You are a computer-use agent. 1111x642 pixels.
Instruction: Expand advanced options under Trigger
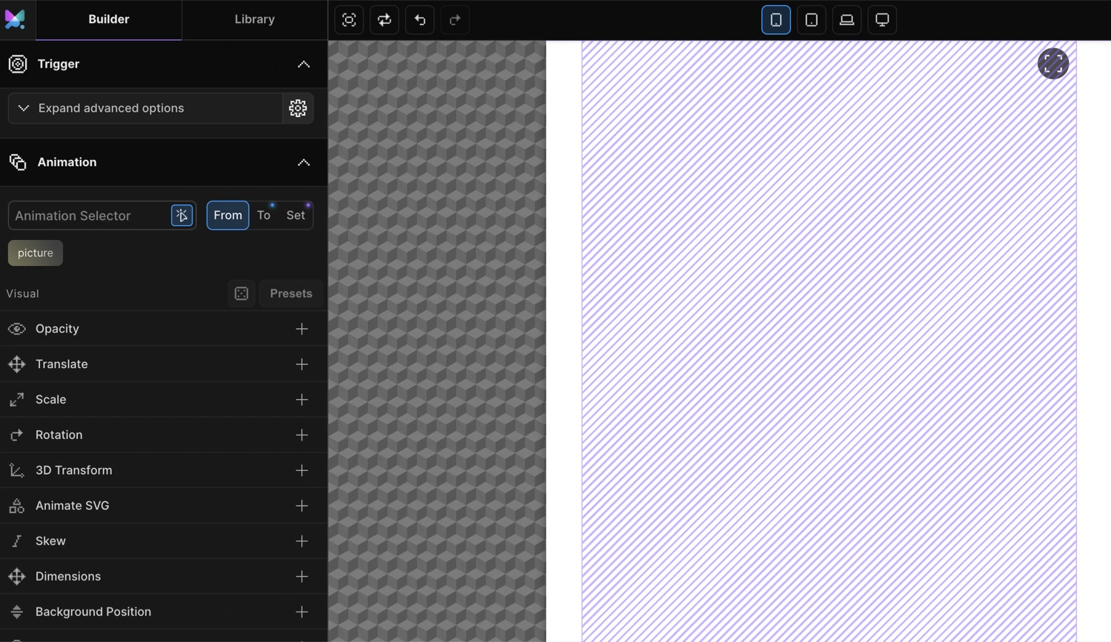pos(111,108)
